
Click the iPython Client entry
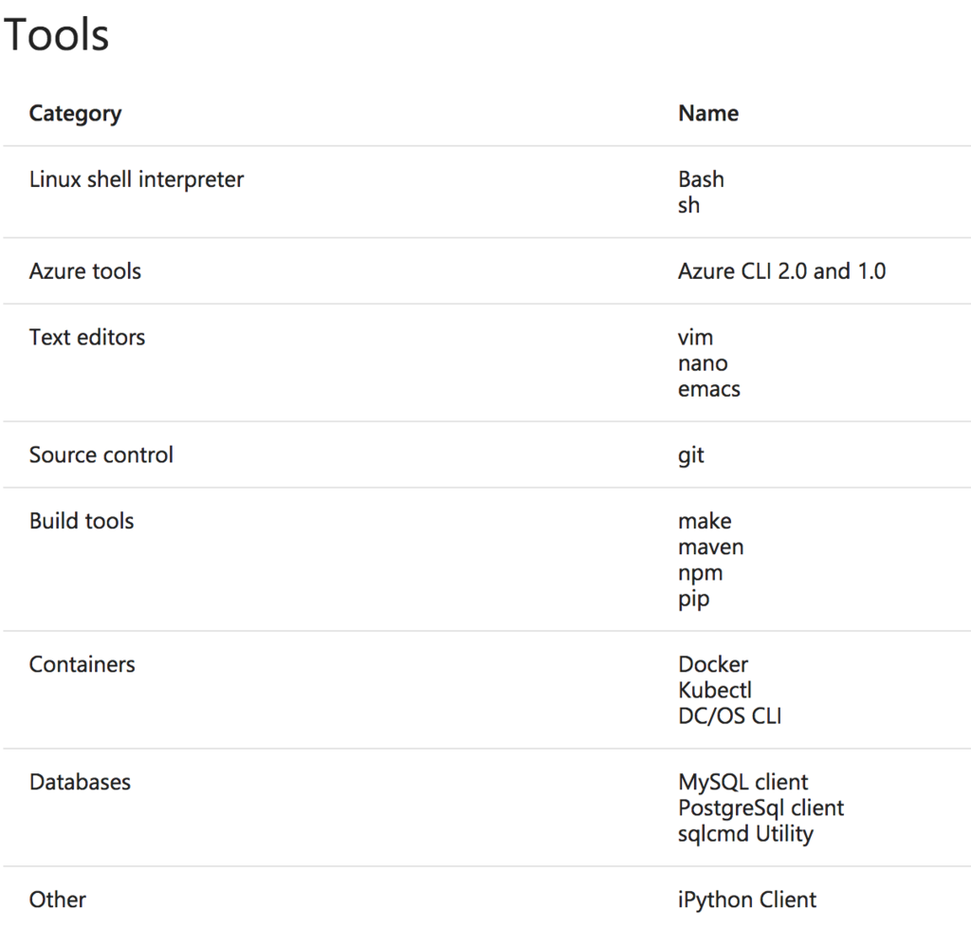tap(747, 900)
